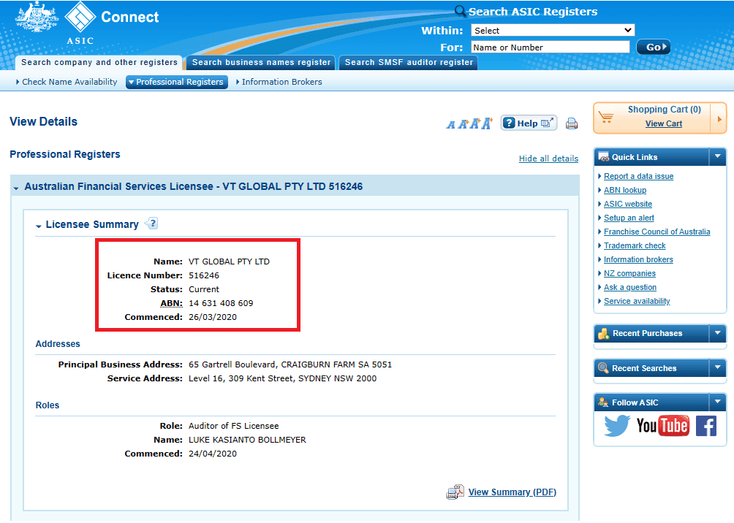Open the Twitter bird icon

click(x=616, y=426)
